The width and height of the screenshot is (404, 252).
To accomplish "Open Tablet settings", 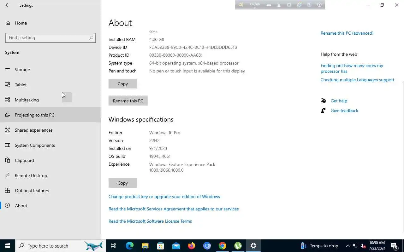I will [x=50, y=85].
